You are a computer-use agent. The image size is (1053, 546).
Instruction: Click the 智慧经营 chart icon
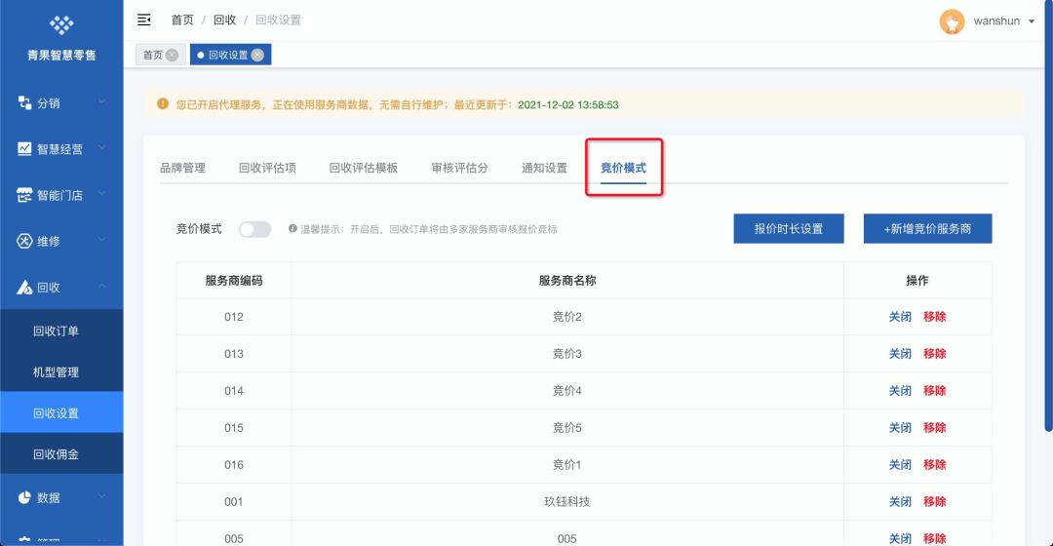click(x=24, y=148)
